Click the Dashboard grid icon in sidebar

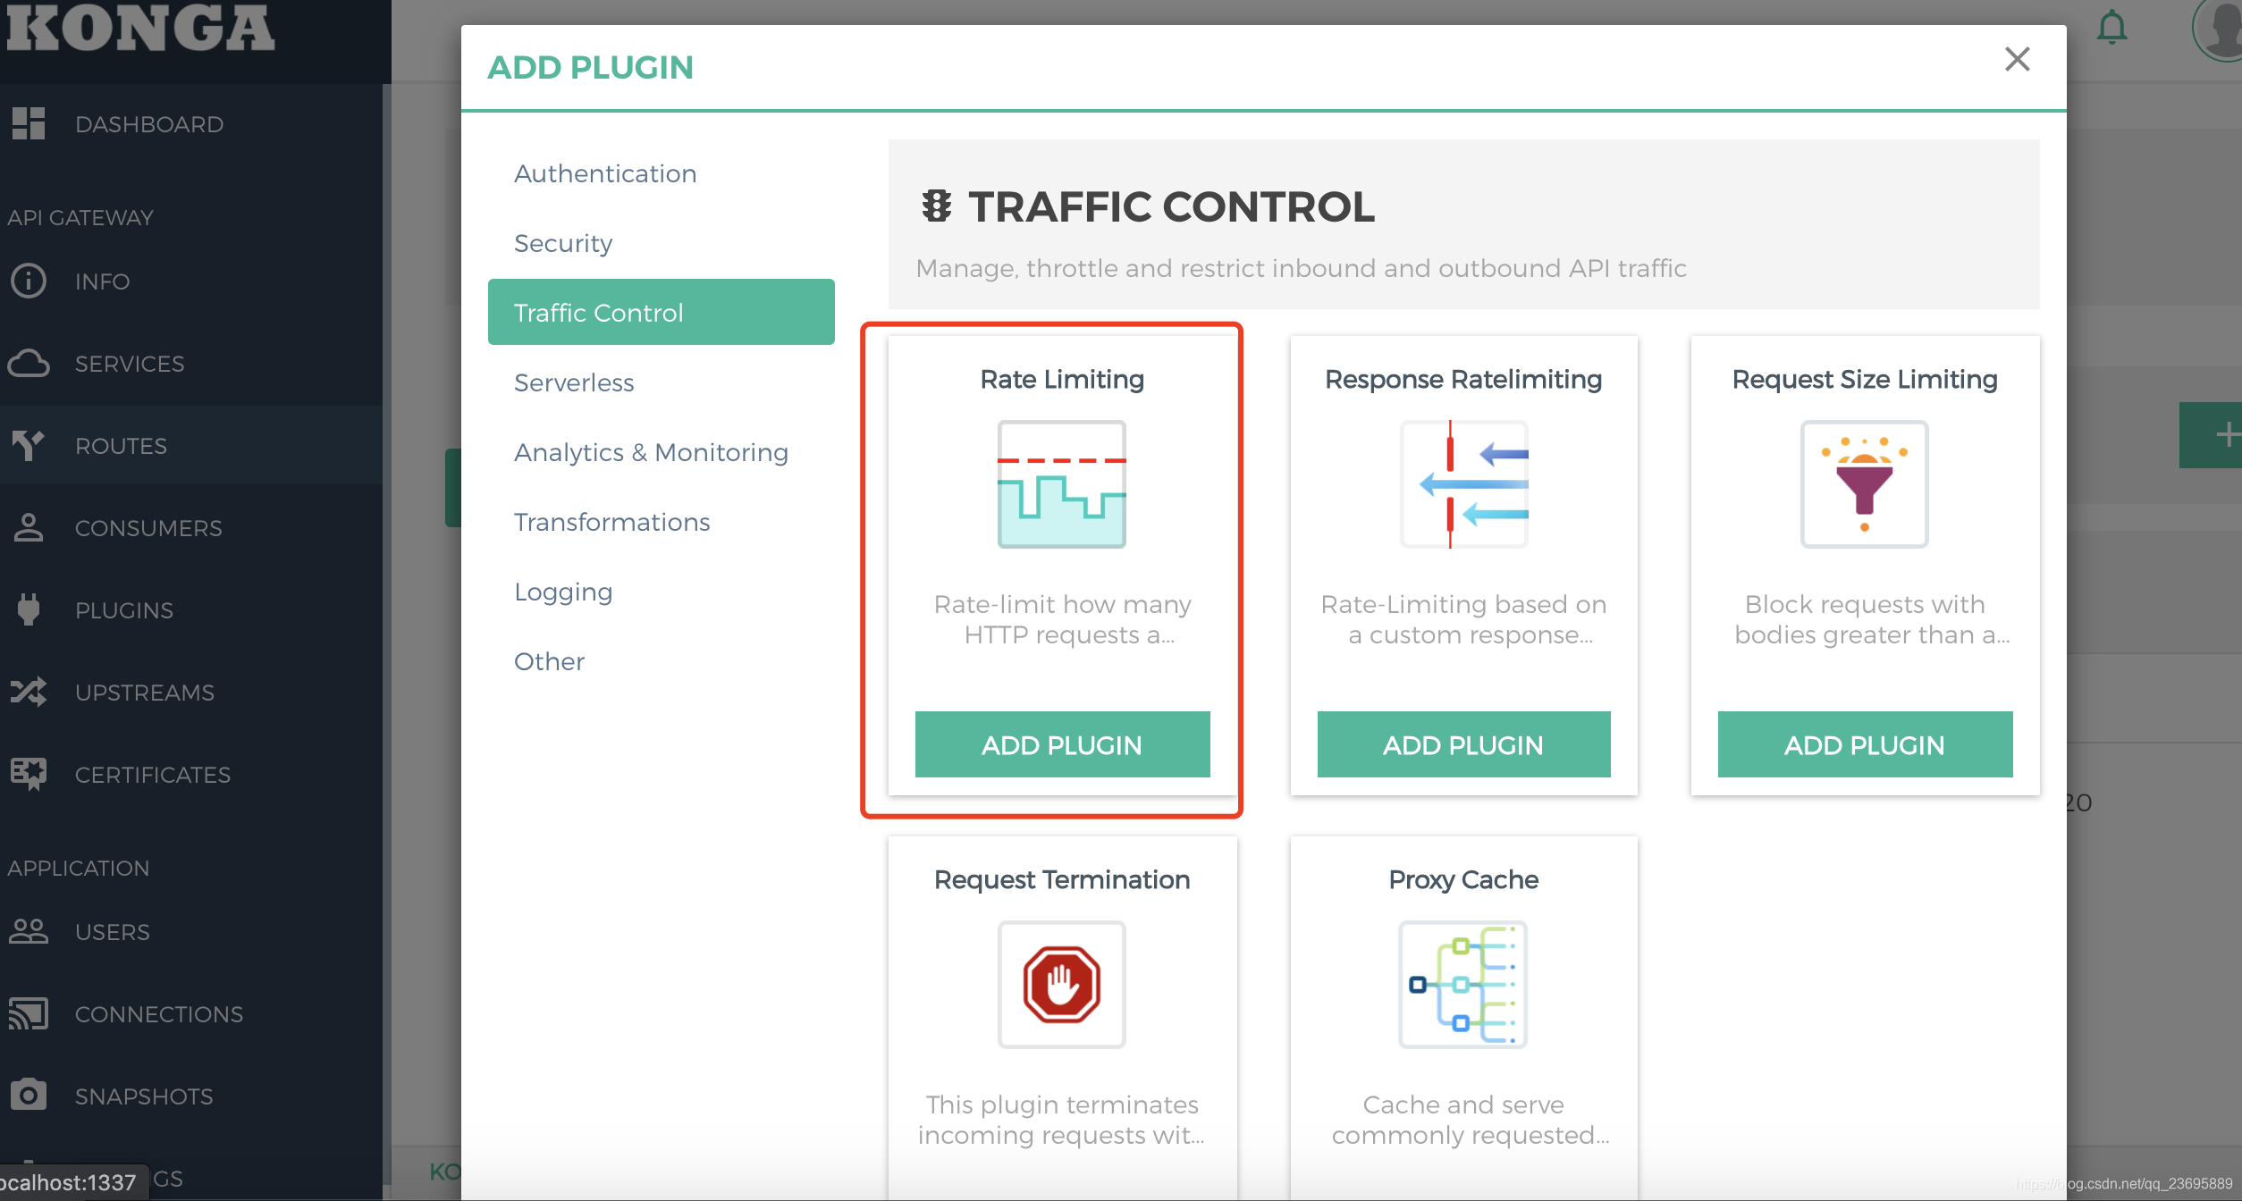(x=32, y=123)
